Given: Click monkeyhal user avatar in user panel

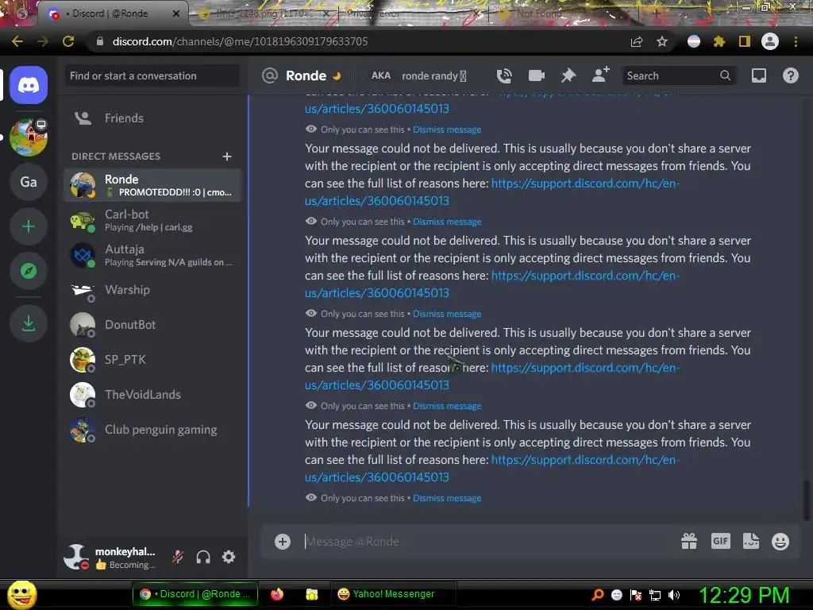Looking at the screenshot, I should 77,557.
